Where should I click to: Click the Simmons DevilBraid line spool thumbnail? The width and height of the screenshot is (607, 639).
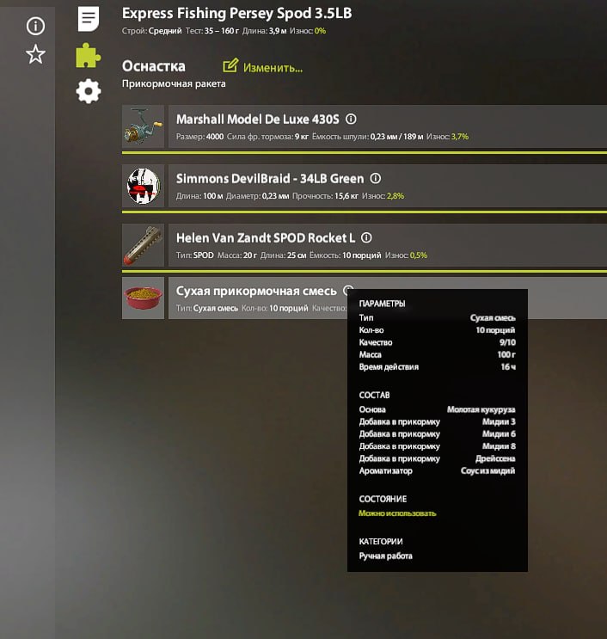(143, 186)
